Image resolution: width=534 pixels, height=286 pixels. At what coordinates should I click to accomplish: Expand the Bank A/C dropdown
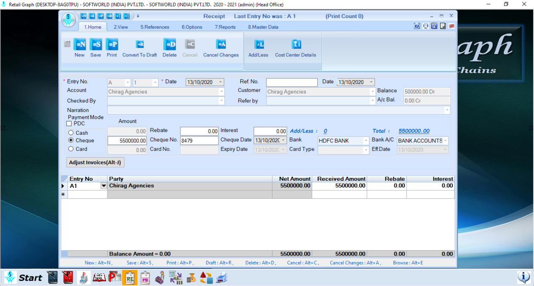446,141
